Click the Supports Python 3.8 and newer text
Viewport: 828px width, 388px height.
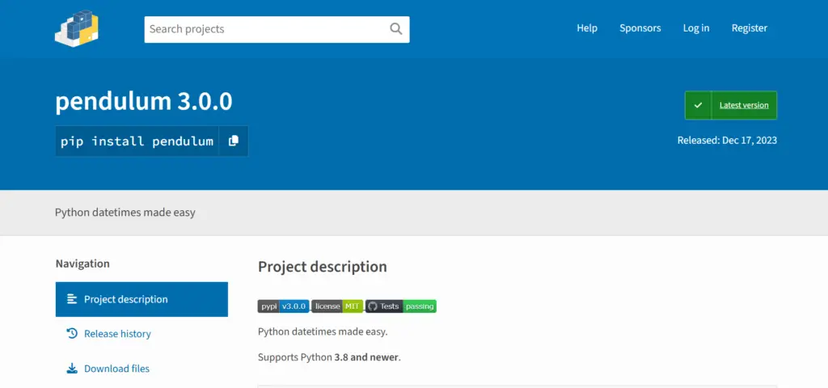329,357
